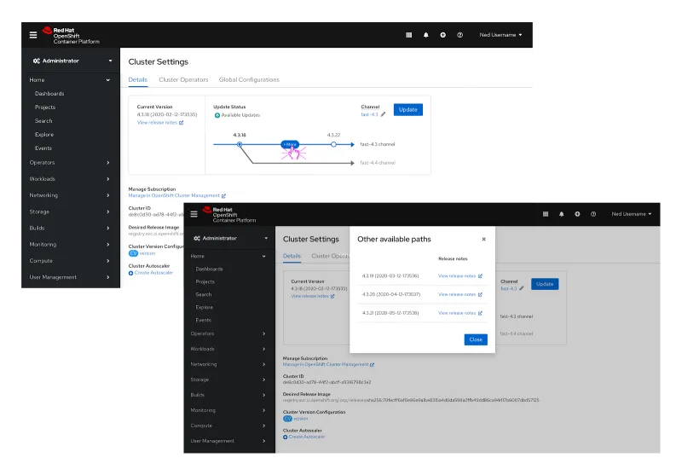The height and width of the screenshot is (475, 682).
Task: Open CV version link in front window
Action: pyautogui.click(x=295, y=419)
